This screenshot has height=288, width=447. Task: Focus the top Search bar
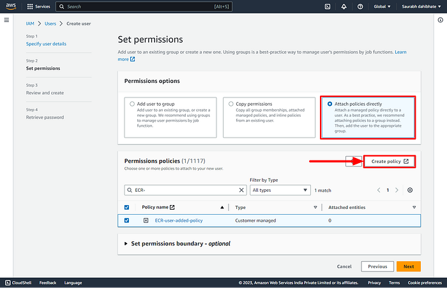coord(144,6)
